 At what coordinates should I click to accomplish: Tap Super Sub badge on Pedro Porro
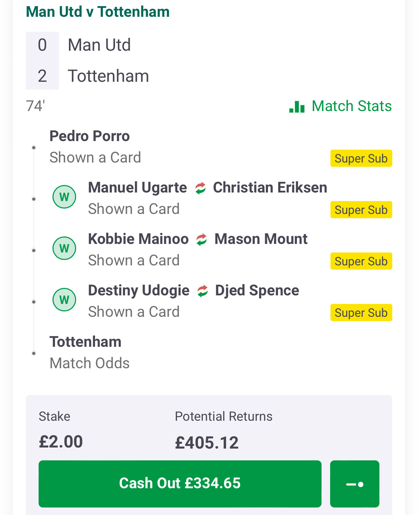[361, 158]
